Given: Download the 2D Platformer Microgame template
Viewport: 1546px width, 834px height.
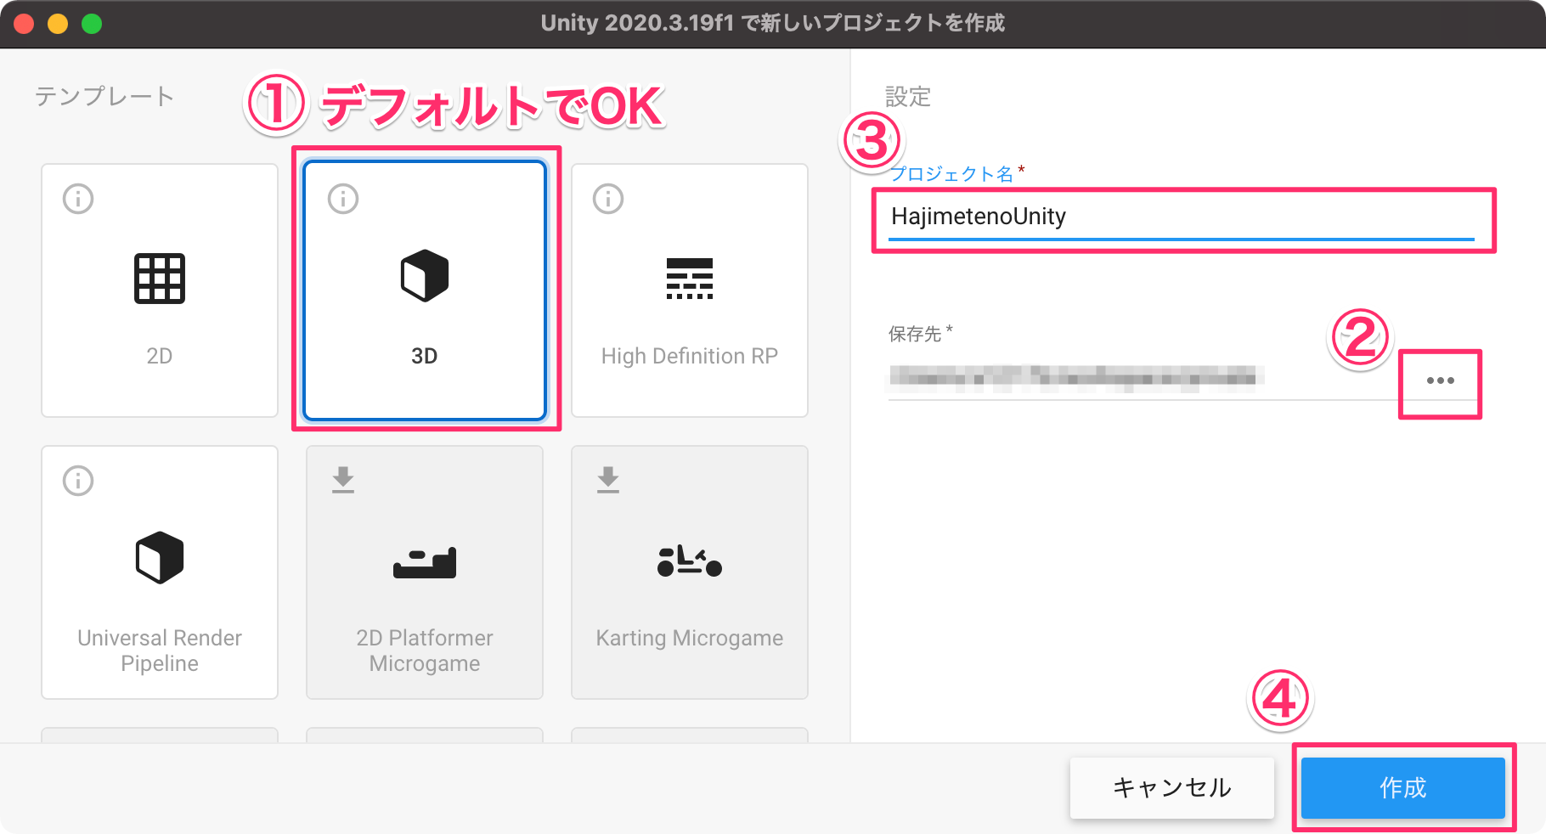Looking at the screenshot, I should pos(343,480).
